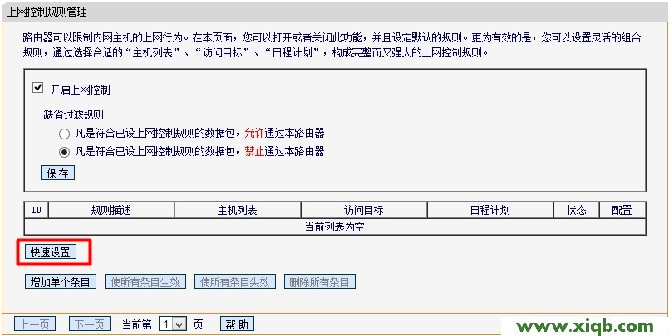The width and height of the screenshot is (669, 336).
Task: Go to next page with 下一页
Action: [89, 324]
